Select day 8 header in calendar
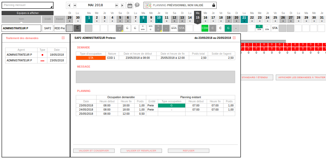 pos(143,19)
